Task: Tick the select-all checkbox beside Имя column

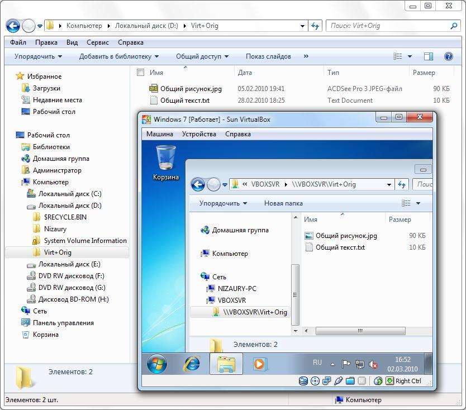Action: (x=141, y=73)
